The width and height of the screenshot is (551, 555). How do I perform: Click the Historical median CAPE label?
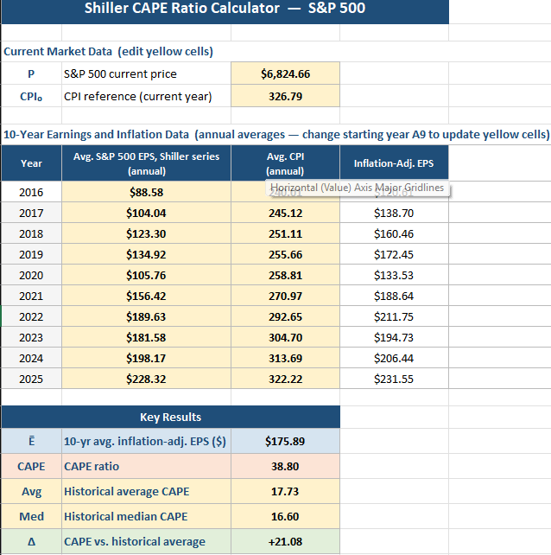pyautogui.click(x=146, y=516)
